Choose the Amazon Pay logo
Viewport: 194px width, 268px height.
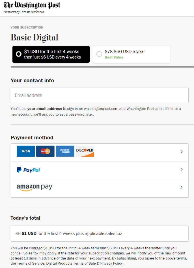[x=34, y=187]
